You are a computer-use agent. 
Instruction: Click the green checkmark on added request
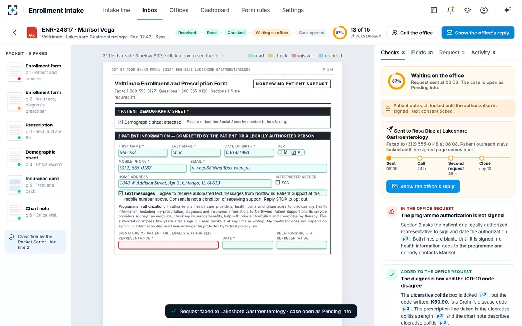pyautogui.click(x=392, y=275)
